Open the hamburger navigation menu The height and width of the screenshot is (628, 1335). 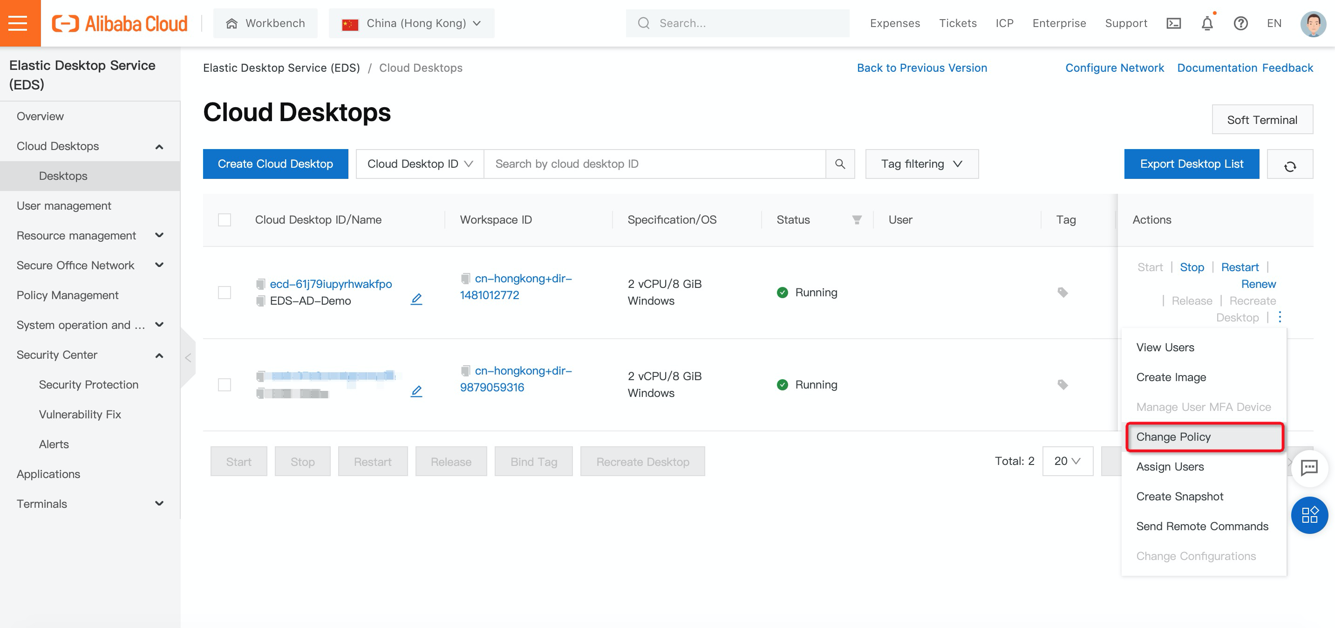pyautogui.click(x=18, y=23)
